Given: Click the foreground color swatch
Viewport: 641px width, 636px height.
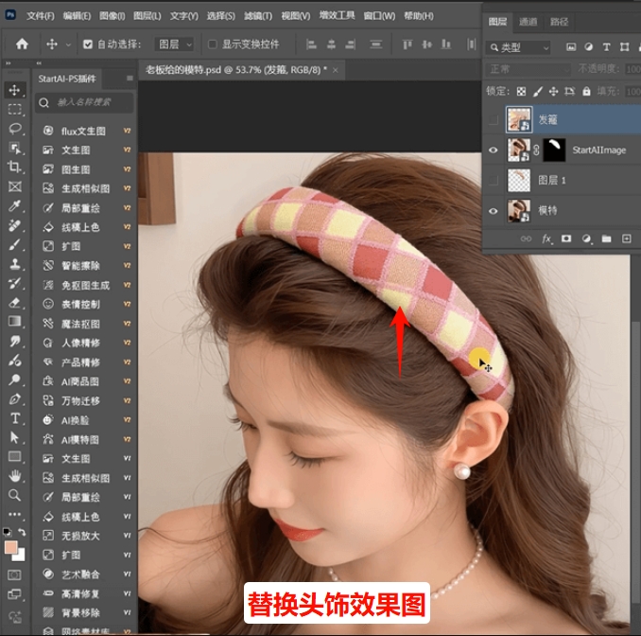Looking at the screenshot, I should point(10,547).
